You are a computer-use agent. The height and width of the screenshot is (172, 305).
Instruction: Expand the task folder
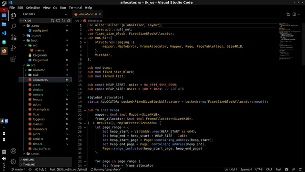26,75
